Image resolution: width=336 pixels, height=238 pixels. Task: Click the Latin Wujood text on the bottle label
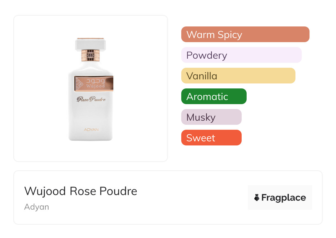click(95, 86)
